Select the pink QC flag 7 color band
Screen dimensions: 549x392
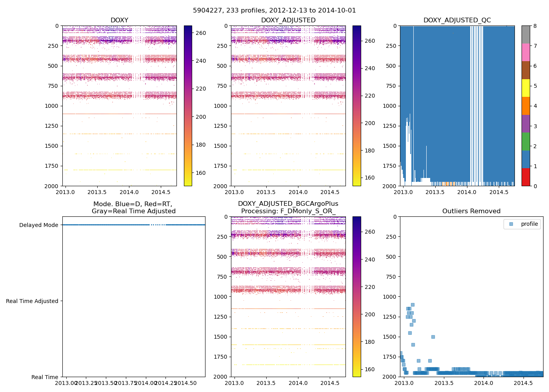[525, 53]
